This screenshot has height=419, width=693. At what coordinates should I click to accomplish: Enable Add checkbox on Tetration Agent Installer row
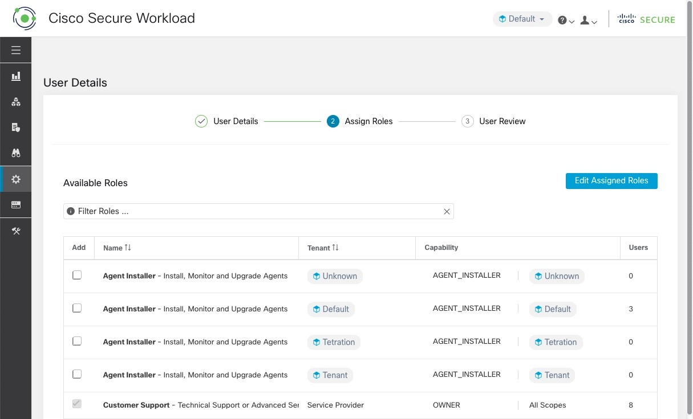[76, 341]
